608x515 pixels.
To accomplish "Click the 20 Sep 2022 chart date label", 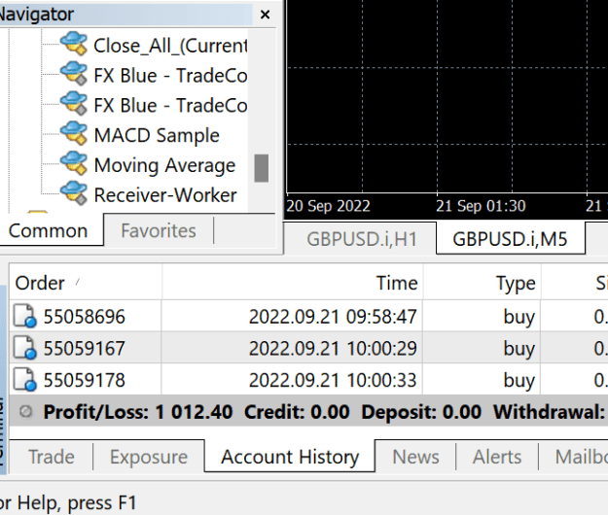I will click(x=328, y=206).
